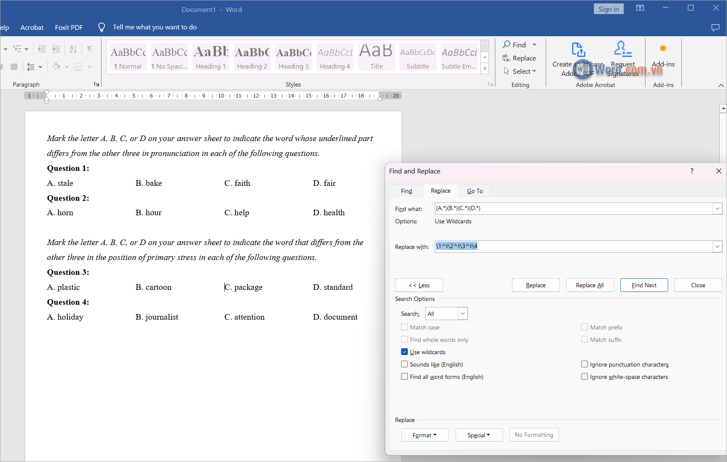Open the Acrobat ribbon tab
Viewport: 727px width, 462px height.
[32, 27]
